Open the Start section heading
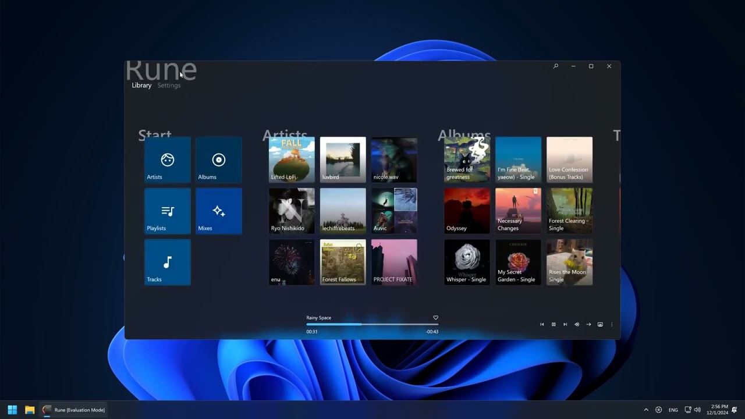This screenshot has width=745, height=419. pyautogui.click(x=155, y=135)
